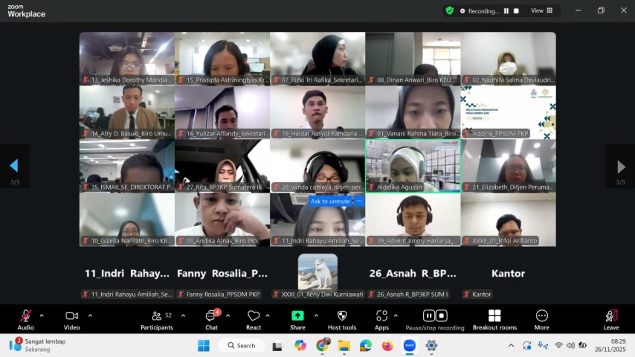Open Google Chrome from taskbar
The height and width of the screenshot is (357, 635).
point(322,346)
